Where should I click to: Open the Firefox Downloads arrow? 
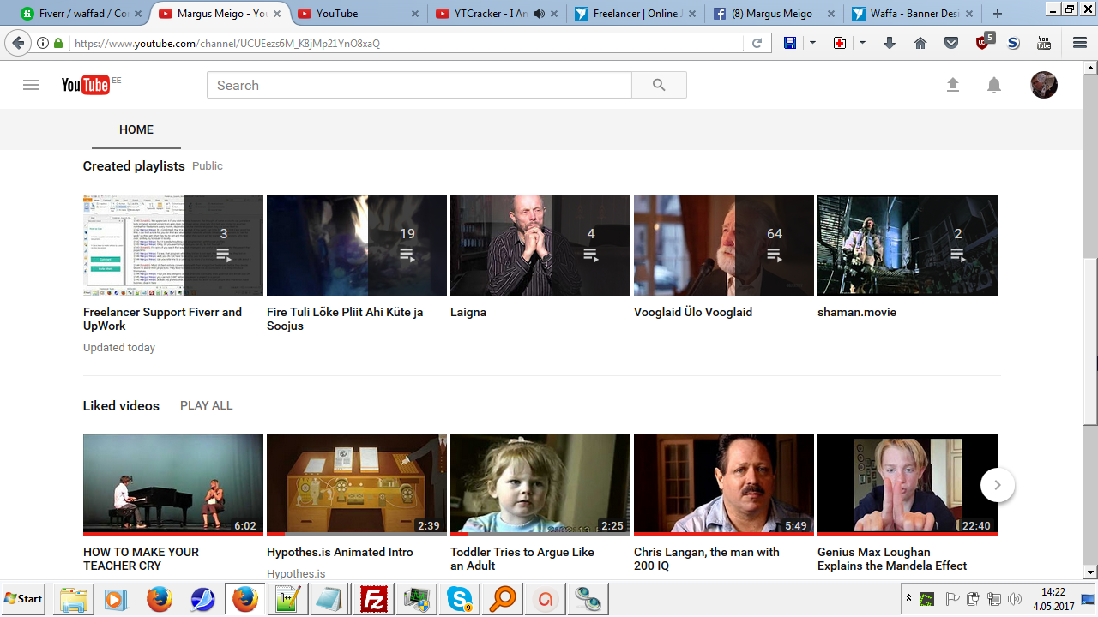coord(890,43)
